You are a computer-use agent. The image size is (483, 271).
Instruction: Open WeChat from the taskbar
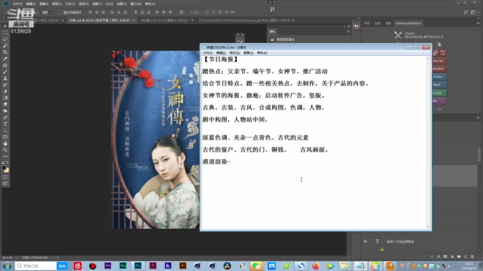pos(256,266)
